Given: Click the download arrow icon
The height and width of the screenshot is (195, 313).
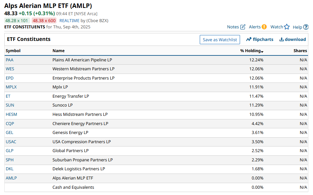Looking at the screenshot, I should (281, 39).
